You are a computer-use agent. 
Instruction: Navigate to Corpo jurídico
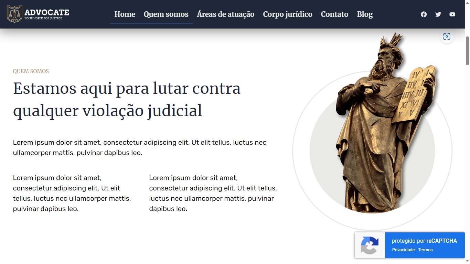point(288,14)
